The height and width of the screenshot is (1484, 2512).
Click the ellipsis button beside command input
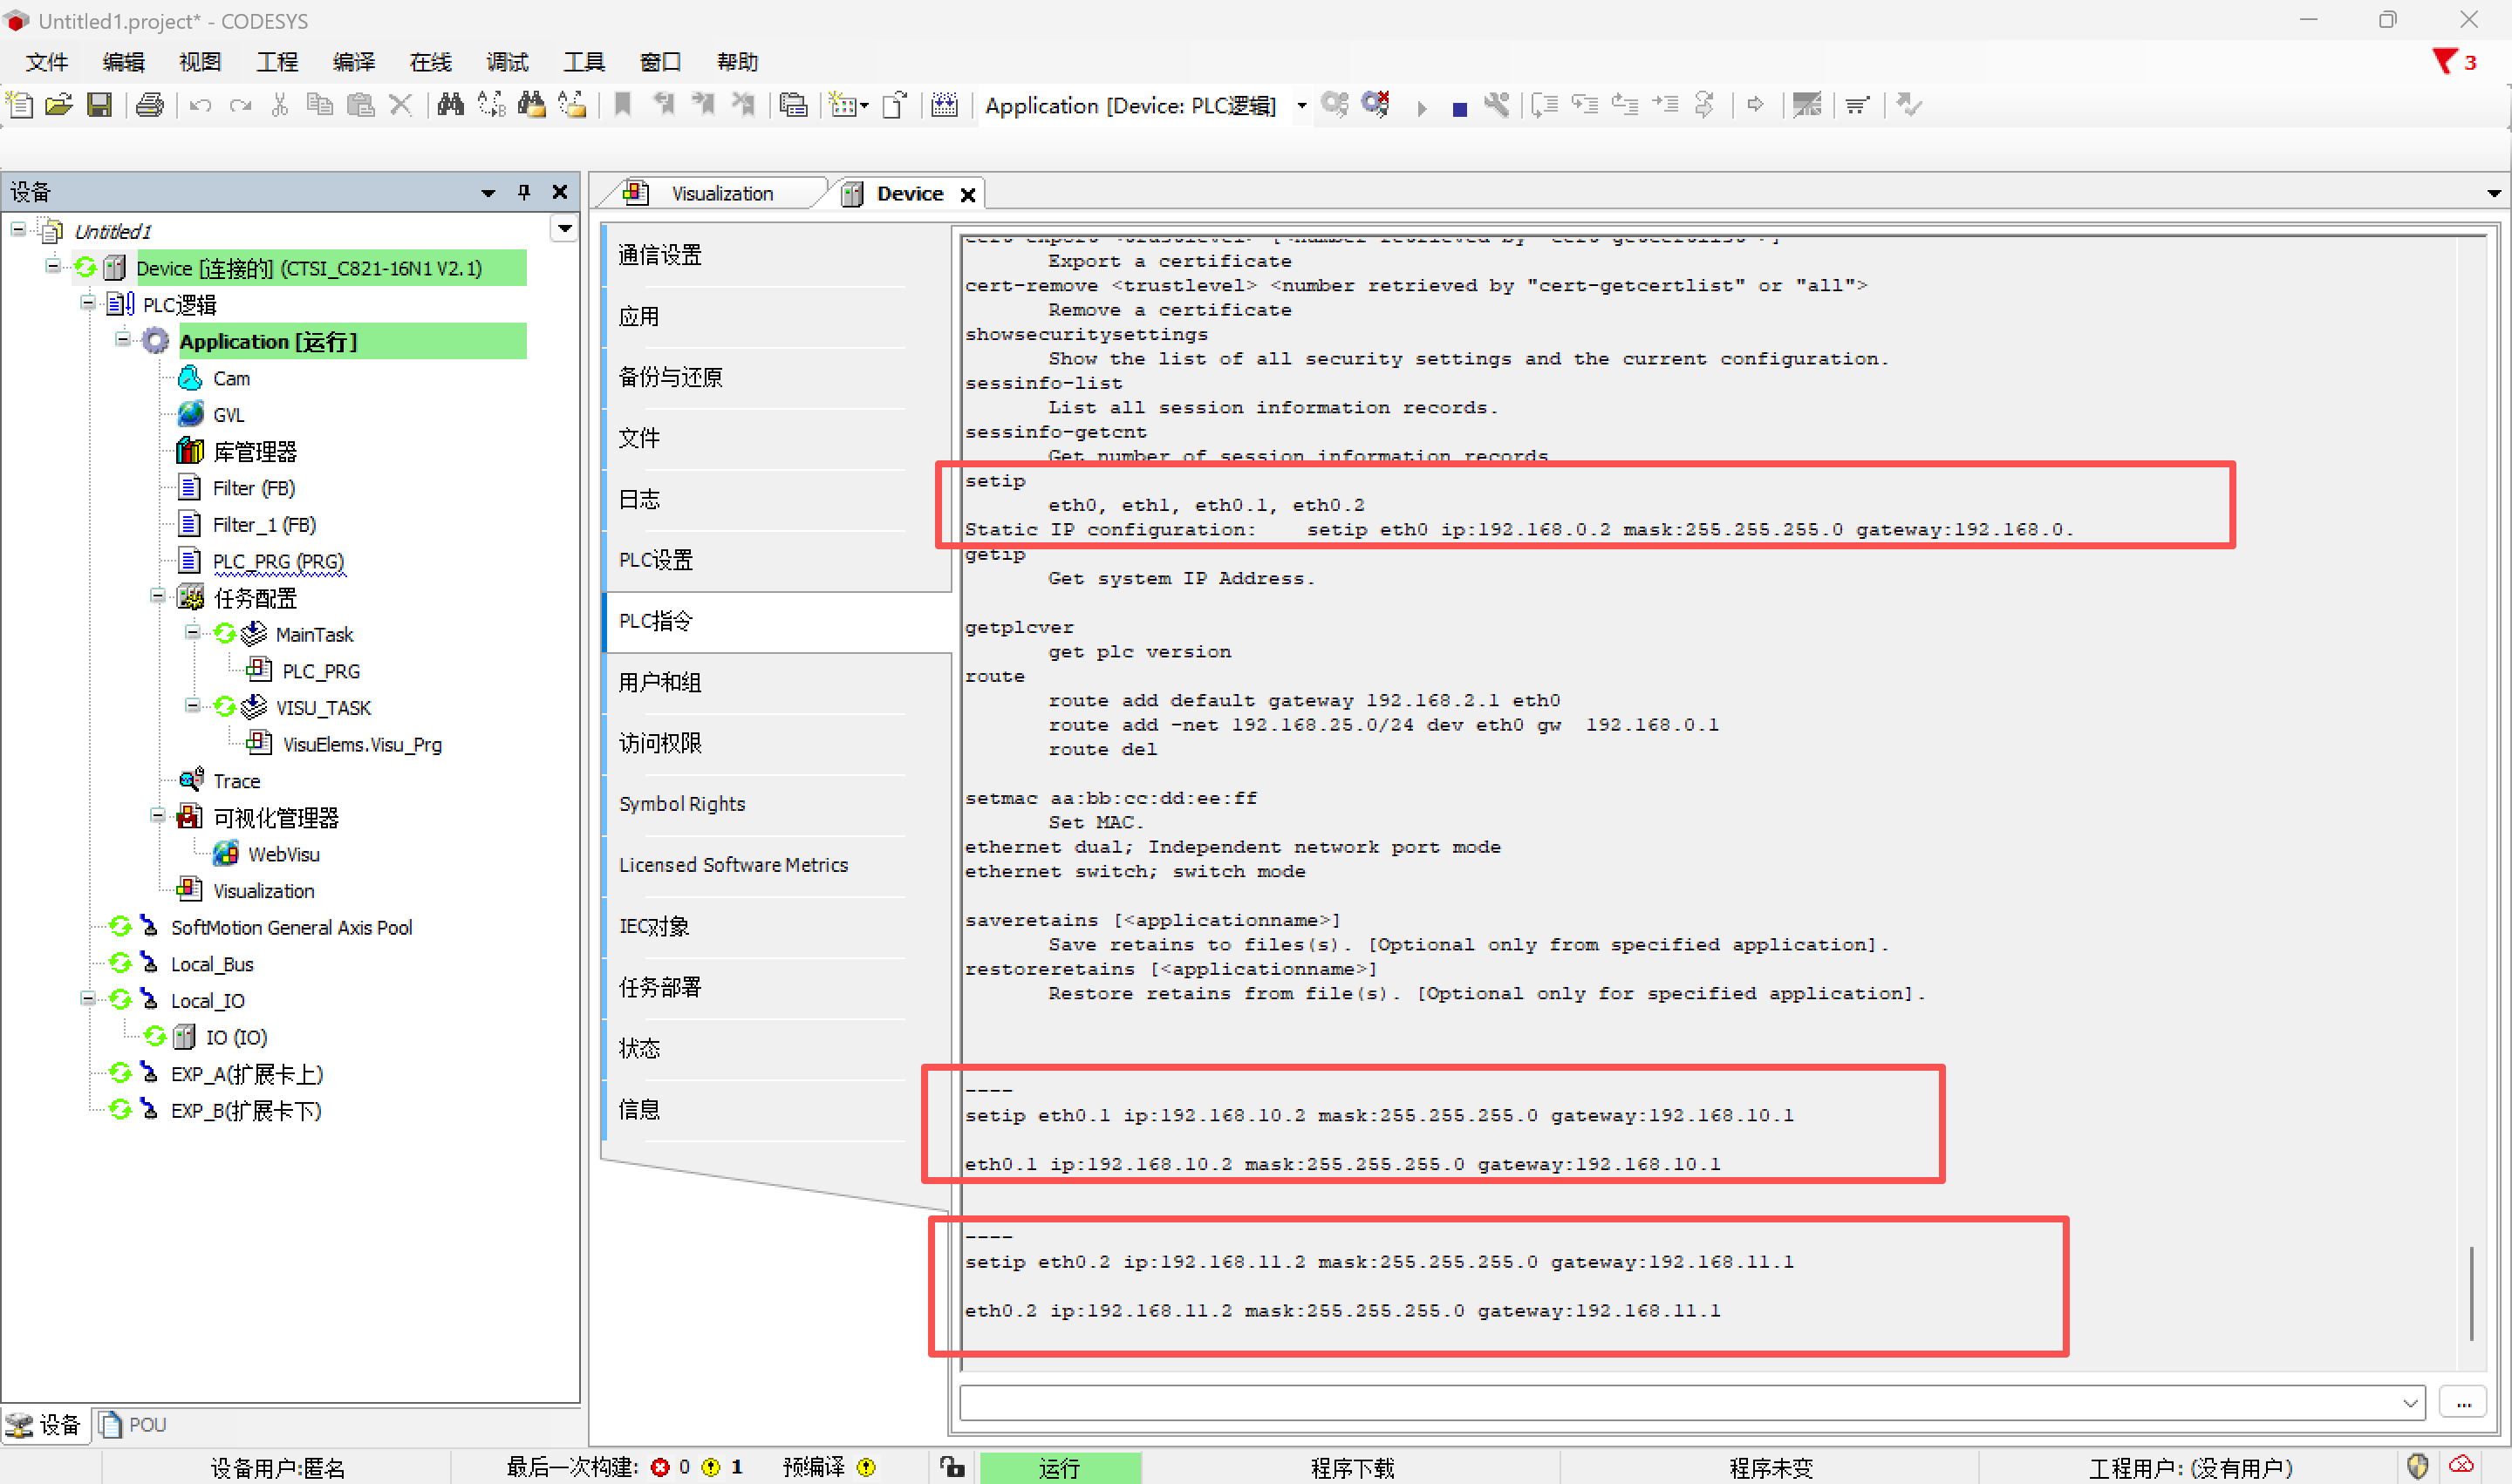(2463, 1403)
